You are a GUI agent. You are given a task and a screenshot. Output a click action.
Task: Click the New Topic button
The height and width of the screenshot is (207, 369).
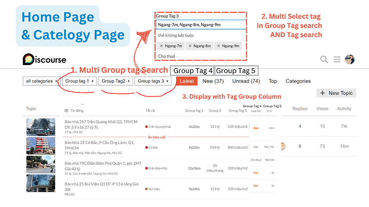point(336,93)
